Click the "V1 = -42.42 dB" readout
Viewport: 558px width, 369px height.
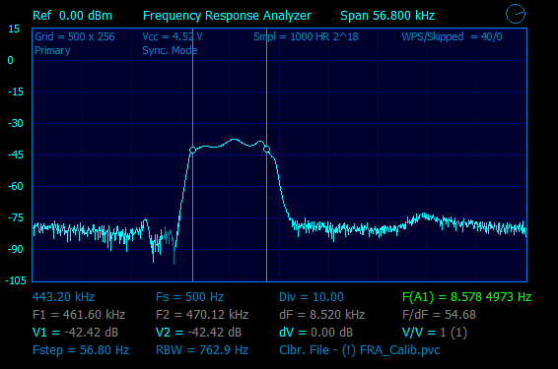pos(75,333)
